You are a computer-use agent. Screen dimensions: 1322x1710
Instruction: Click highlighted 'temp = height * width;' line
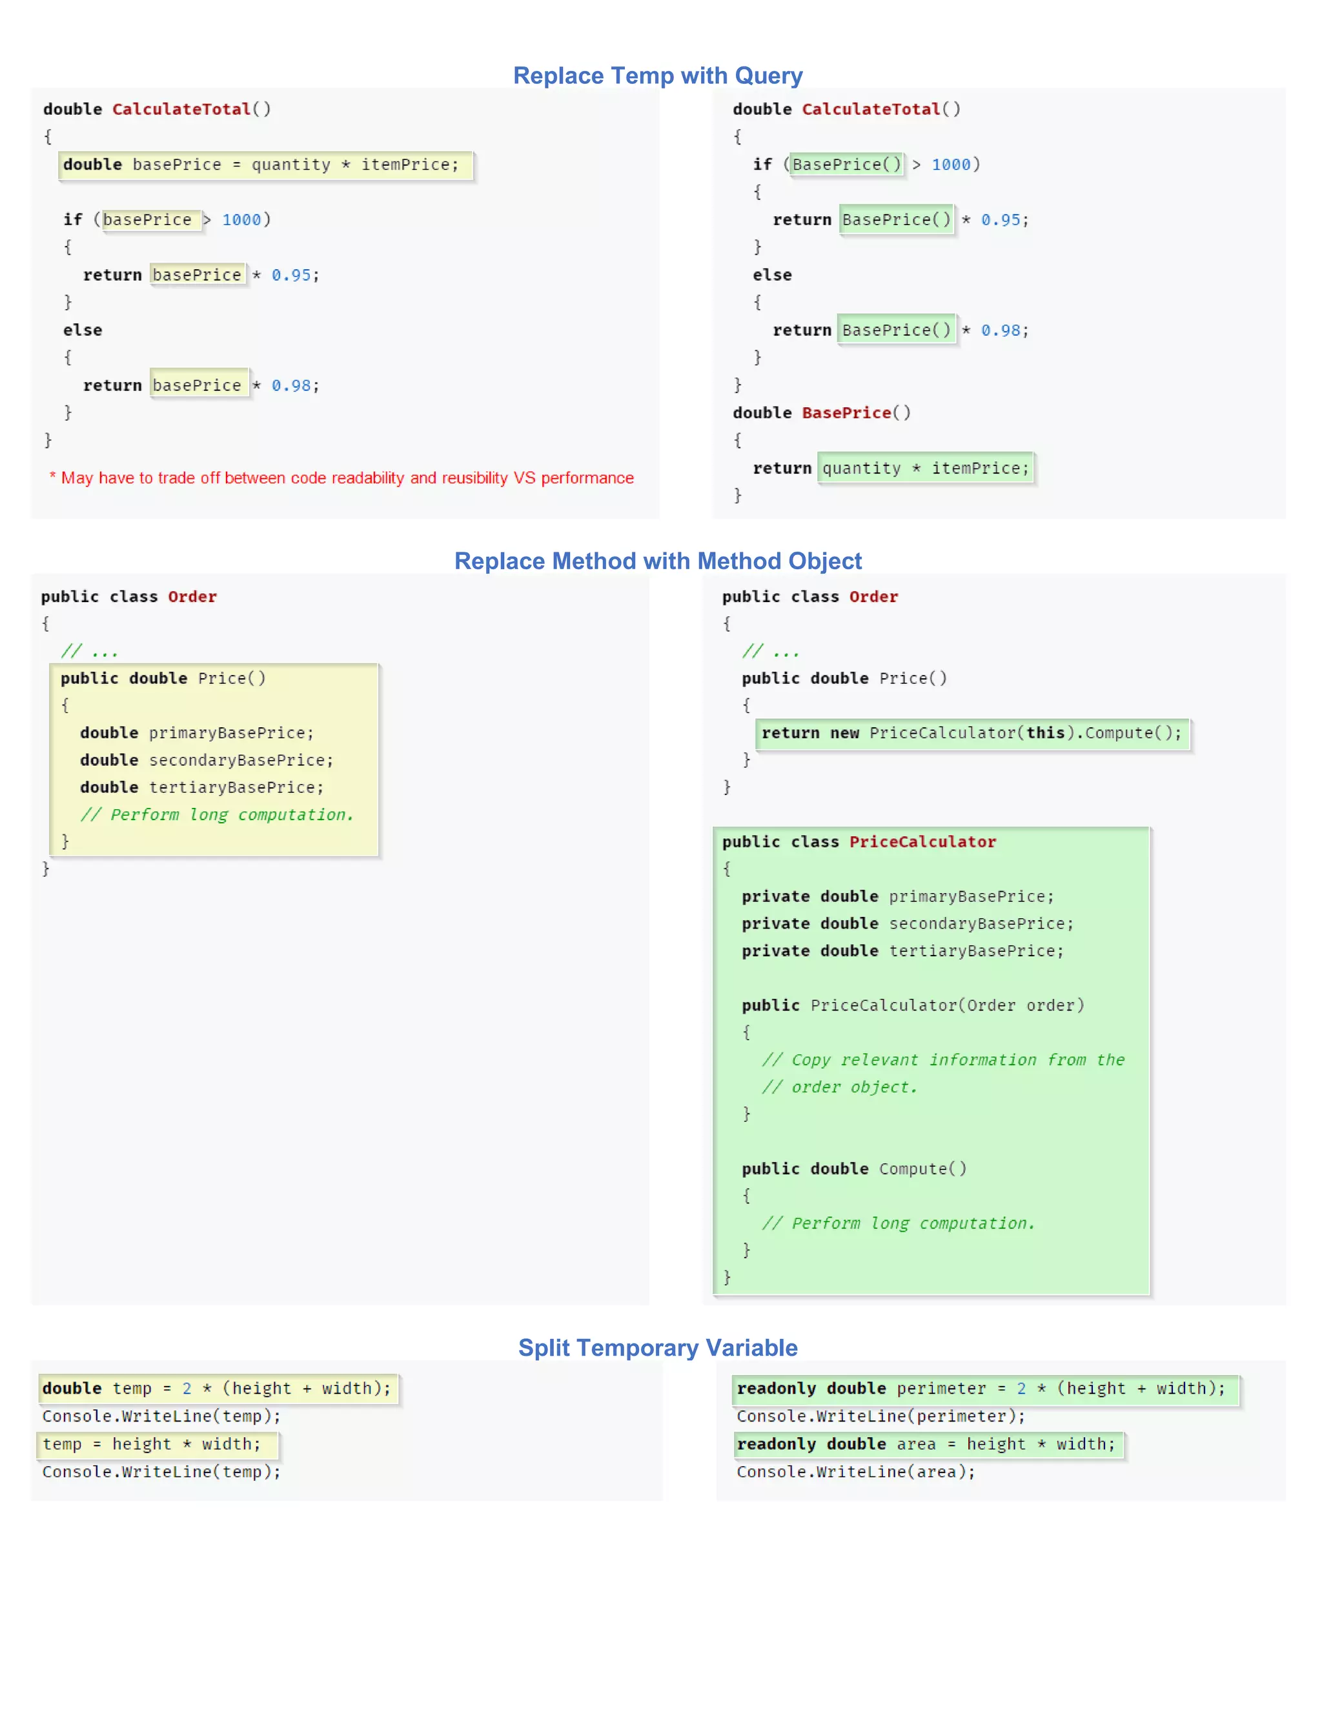pos(157,1445)
